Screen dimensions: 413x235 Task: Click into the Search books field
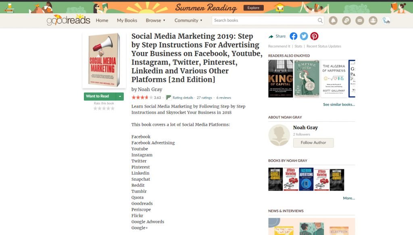(265, 20)
